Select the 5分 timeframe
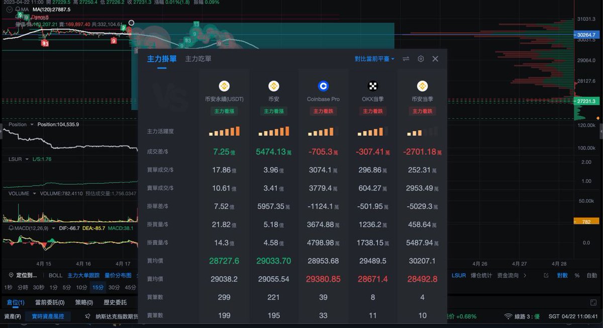The height and width of the screenshot is (328, 603). pyautogui.click(x=67, y=287)
